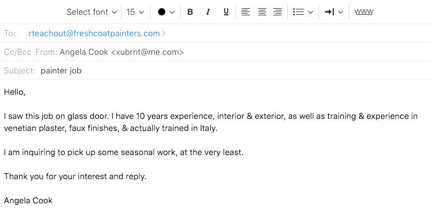
Task: Click the indent arrow icon
Action: pos(329,12)
